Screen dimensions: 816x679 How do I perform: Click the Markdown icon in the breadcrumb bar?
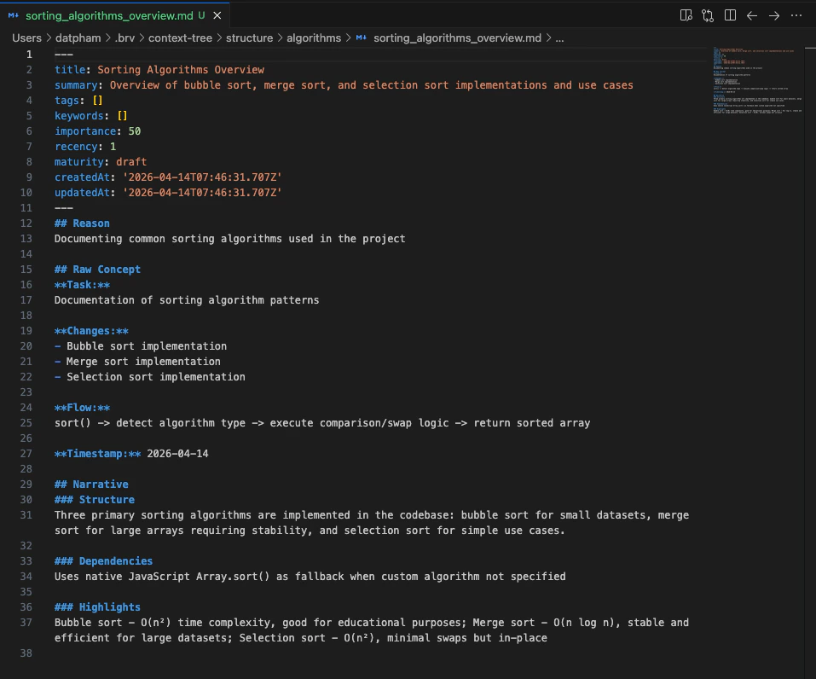[361, 38]
